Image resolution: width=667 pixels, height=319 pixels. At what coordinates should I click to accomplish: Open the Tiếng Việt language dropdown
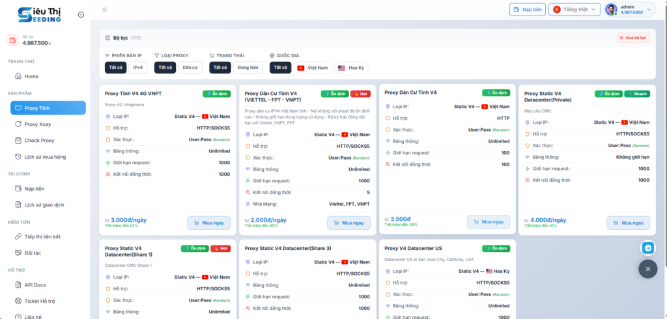click(575, 10)
